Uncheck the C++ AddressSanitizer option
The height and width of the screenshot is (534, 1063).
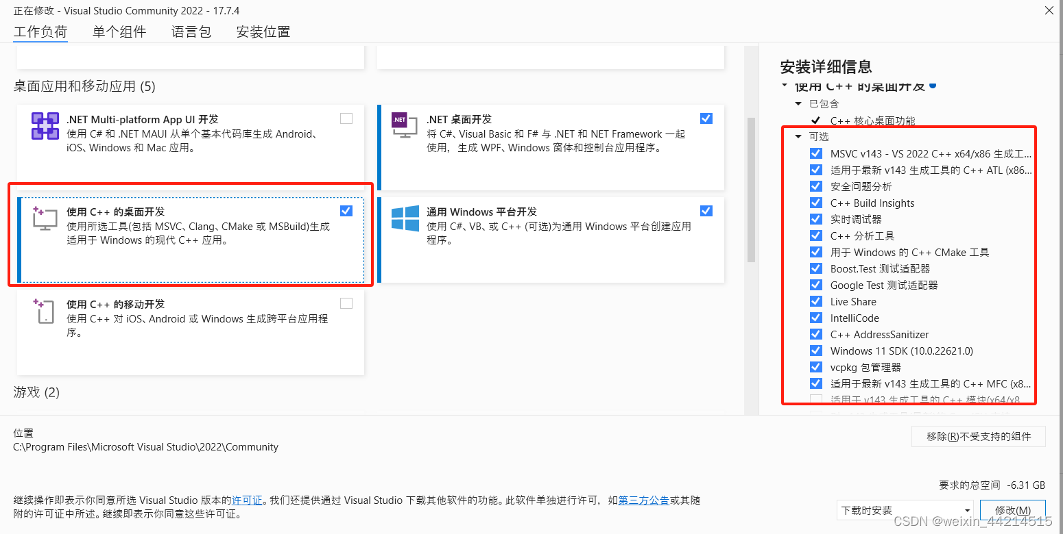tap(816, 334)
